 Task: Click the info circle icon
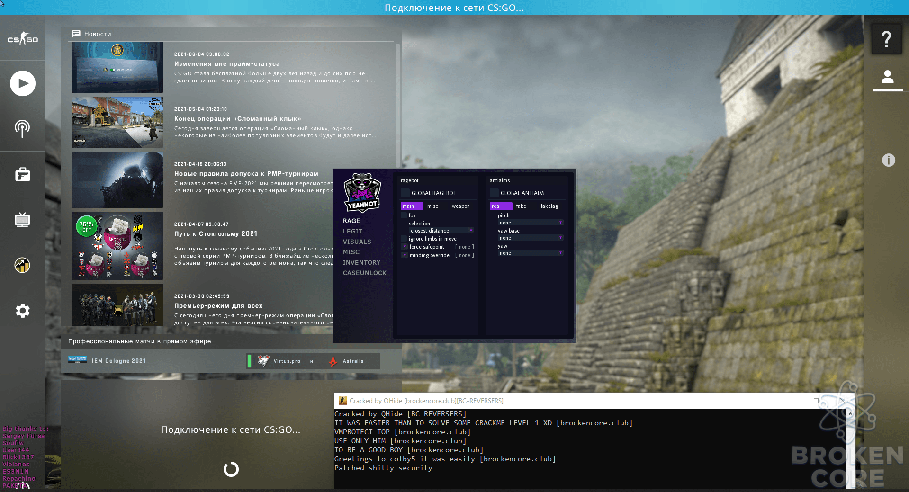pyautogui.click(x=889, y=160)
